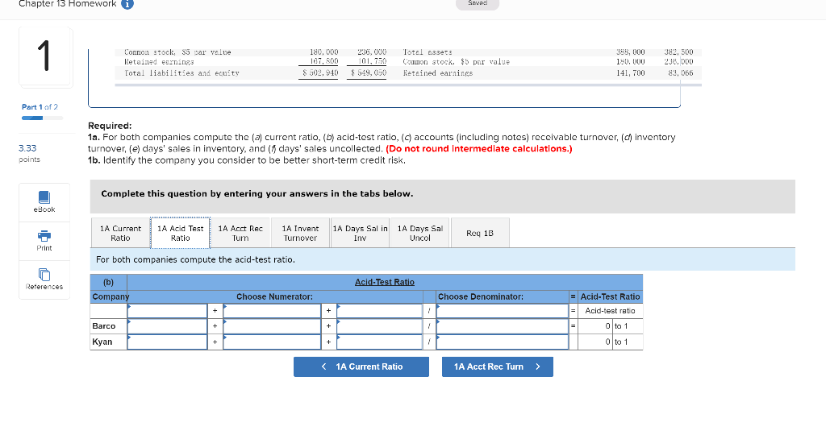Click Kyan acid-test ratio result cell

[595, 342]
